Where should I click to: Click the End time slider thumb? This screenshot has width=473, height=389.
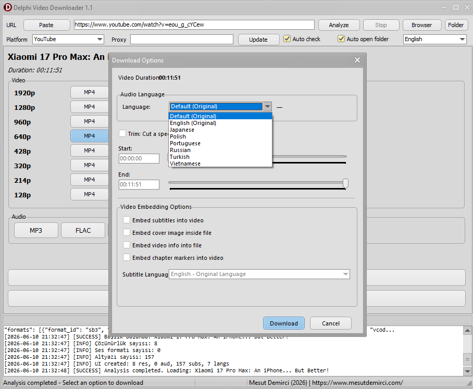pyautogui.click(x=345, y=183)
